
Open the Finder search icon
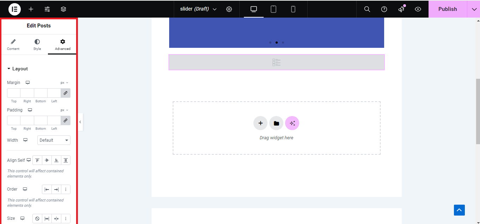367,9
